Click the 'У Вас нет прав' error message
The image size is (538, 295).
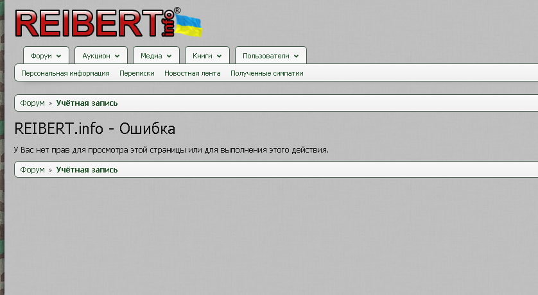pos(171,150)
